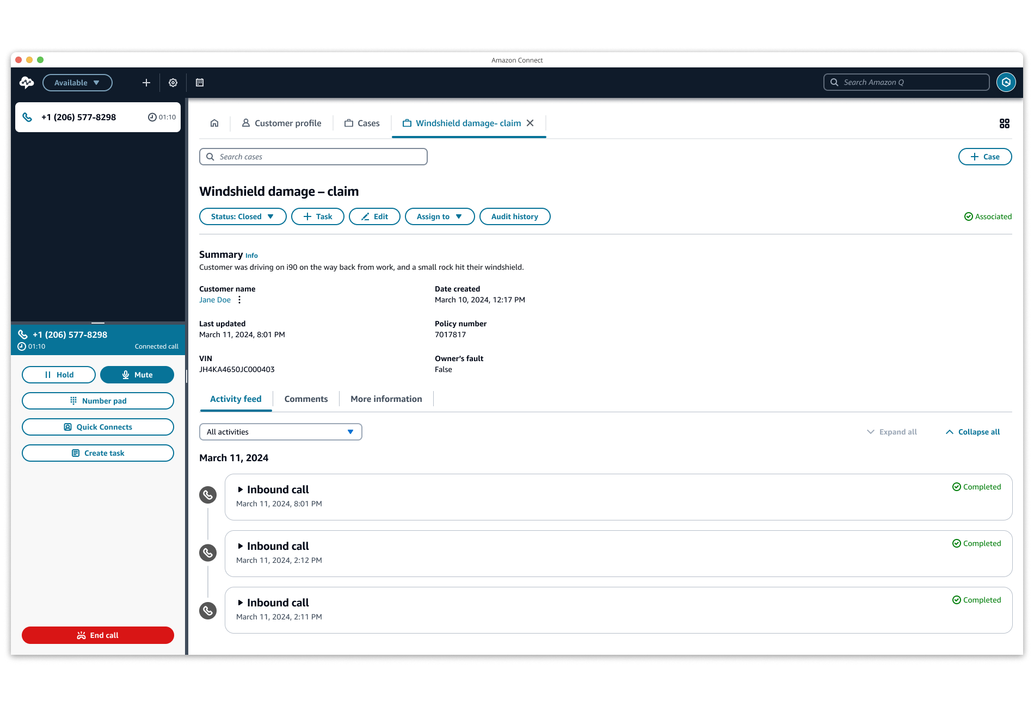Open Jane Doe's customer link
Screen dimensions: 1034x707
[x=215, y=300]
